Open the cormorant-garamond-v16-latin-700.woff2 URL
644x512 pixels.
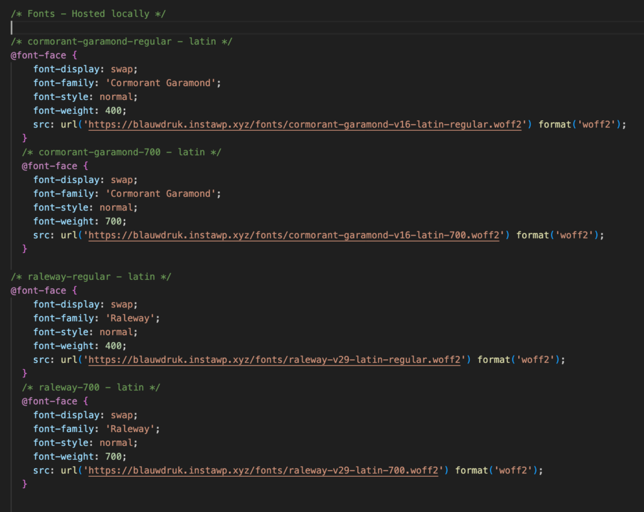[295, 235]
